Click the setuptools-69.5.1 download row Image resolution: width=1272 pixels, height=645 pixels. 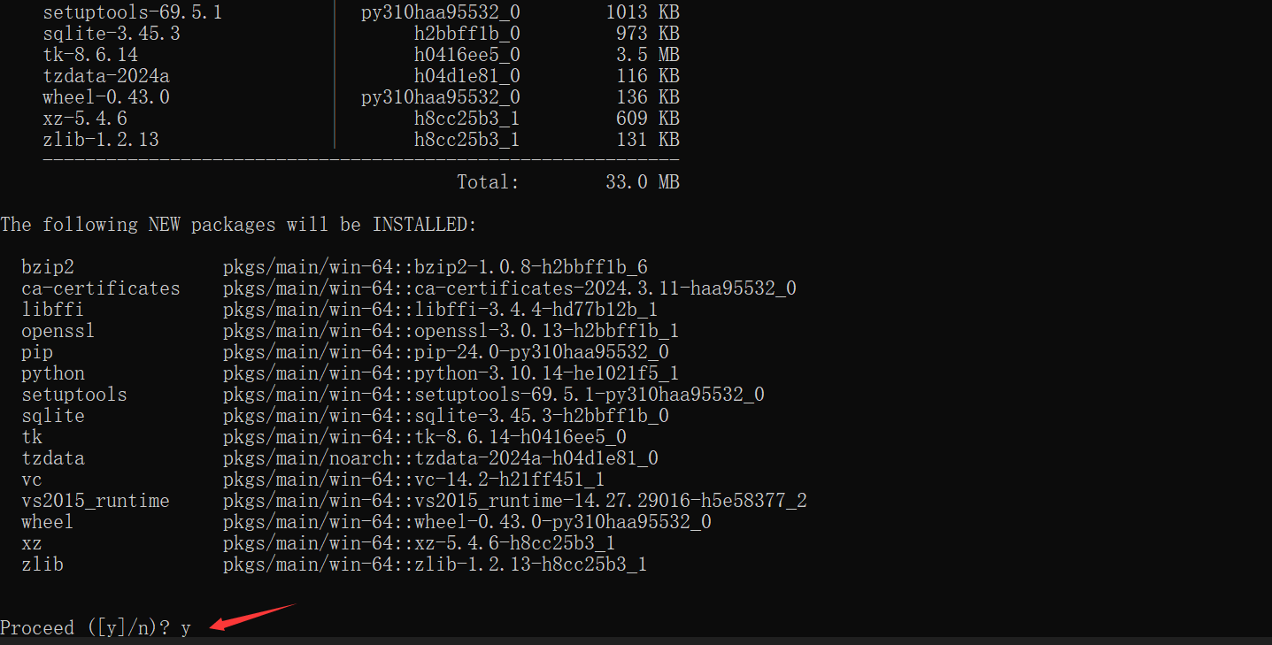[x=133, y=12]
